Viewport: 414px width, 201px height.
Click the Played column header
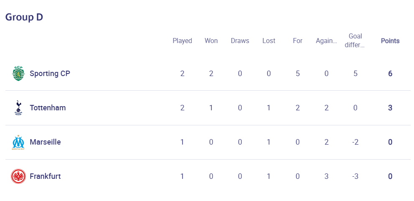(182, 41)
